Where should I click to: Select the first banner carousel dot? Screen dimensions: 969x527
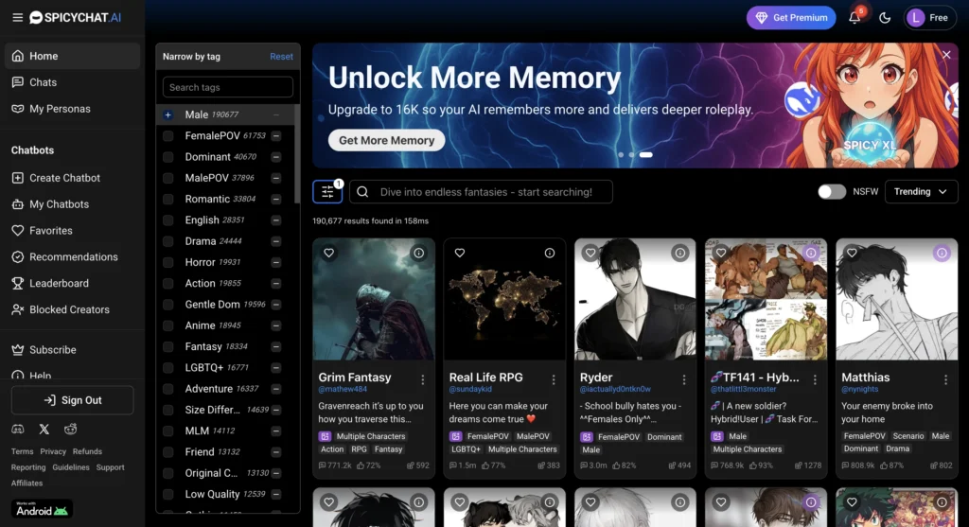(x=620, y=154)
